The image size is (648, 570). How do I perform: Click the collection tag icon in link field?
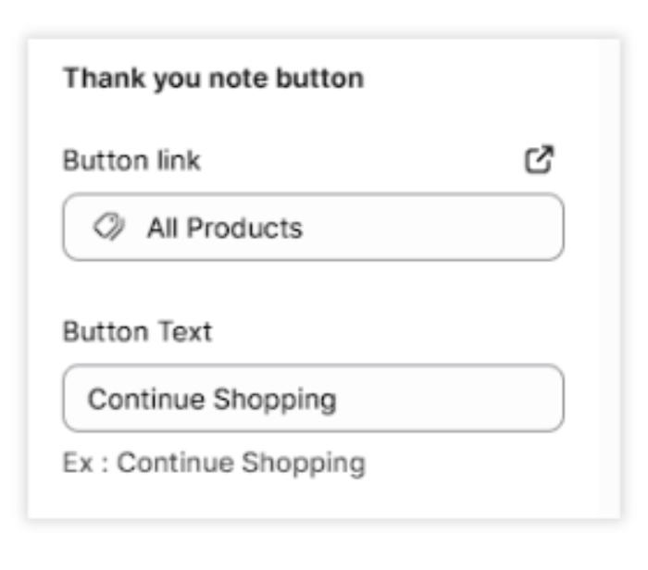109,228
